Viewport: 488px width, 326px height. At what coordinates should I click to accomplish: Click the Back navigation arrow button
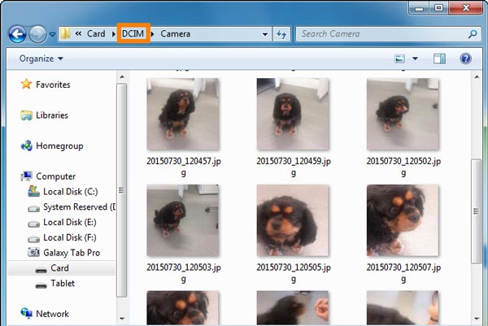17,34
